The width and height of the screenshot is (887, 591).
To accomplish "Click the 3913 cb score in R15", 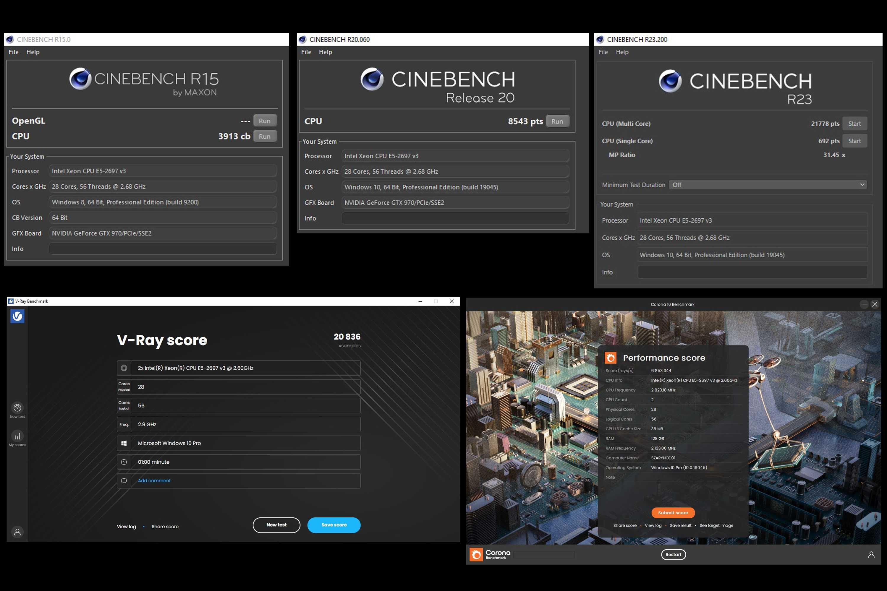I will (234, 136).
